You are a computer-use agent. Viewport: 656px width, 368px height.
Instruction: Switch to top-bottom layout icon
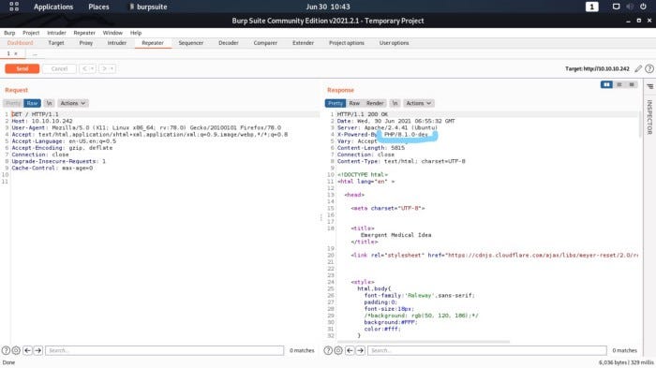click(619, 84)
